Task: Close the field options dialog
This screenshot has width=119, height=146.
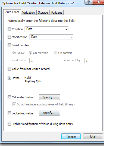Action: pyautogui.click(x=98, y=2)
